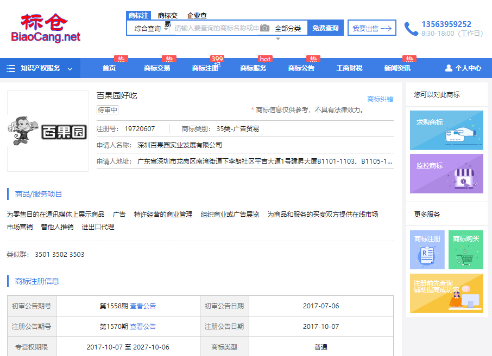Open the 百果园 trademark image
The image size is (492, 356).
(x=48, y=131)
